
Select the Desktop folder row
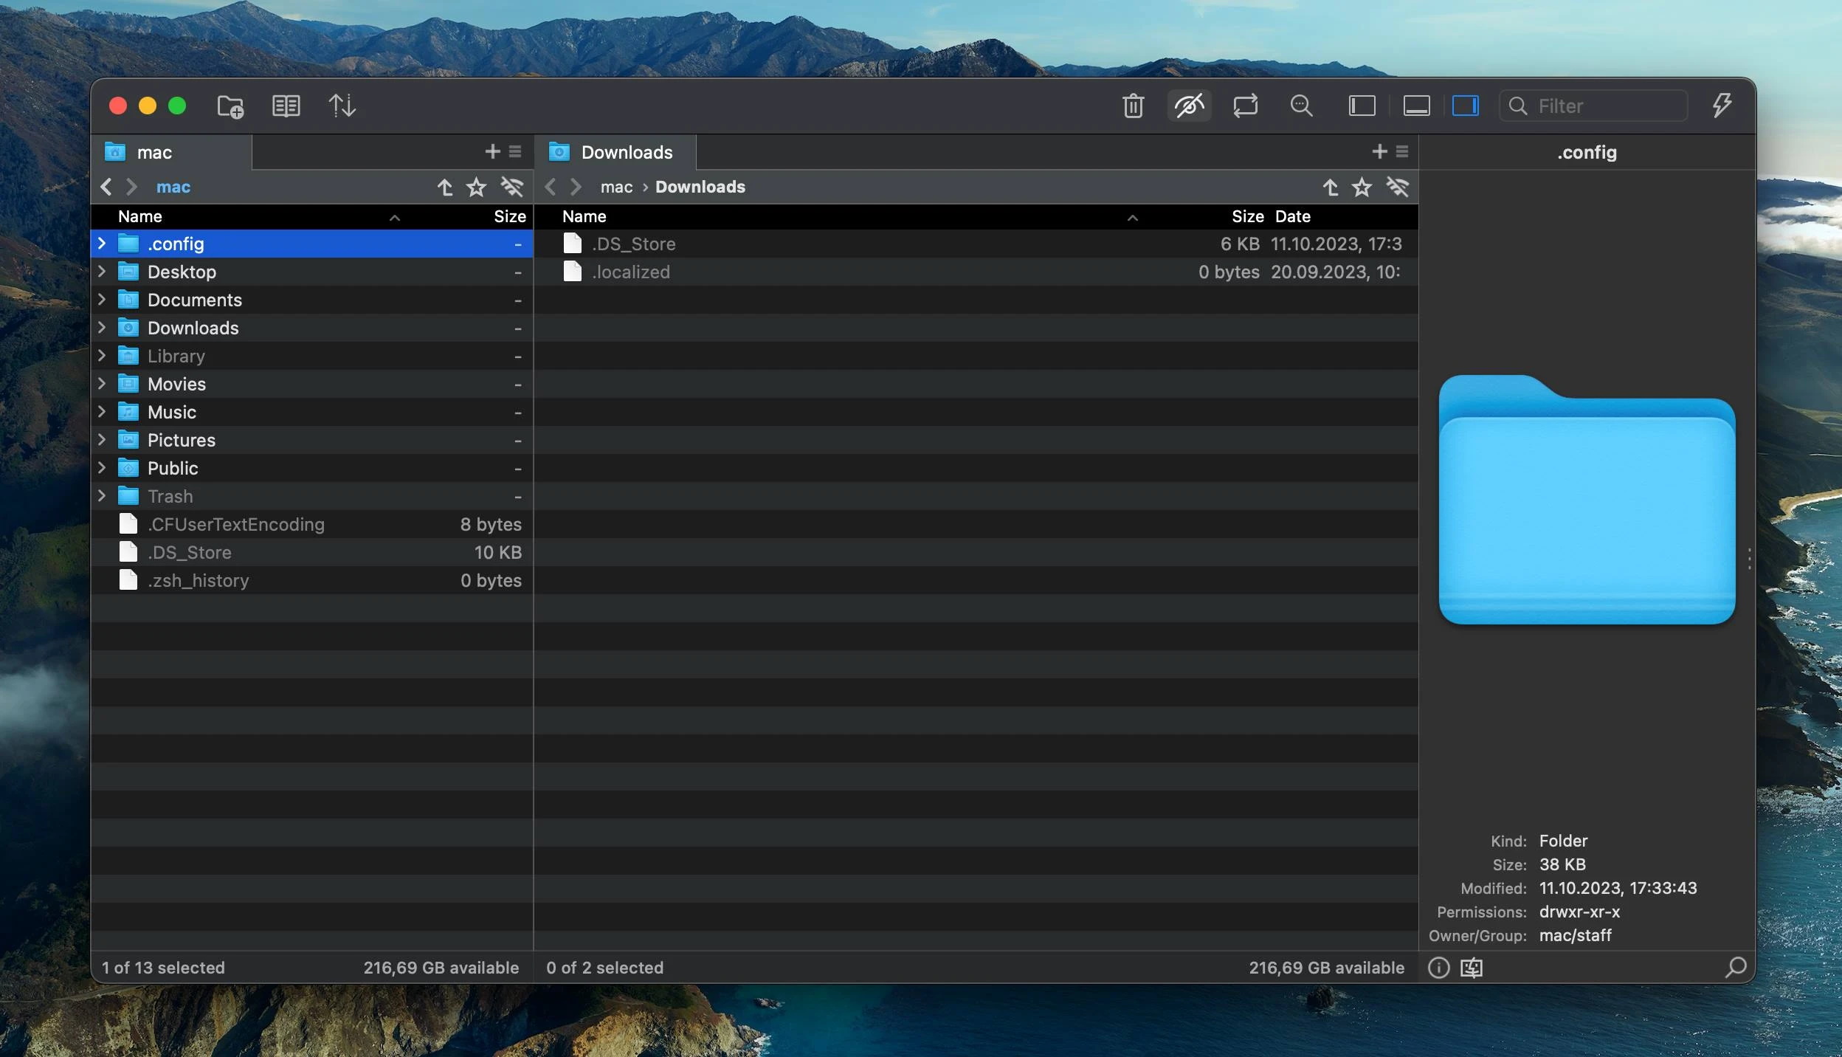coord(311,272)
